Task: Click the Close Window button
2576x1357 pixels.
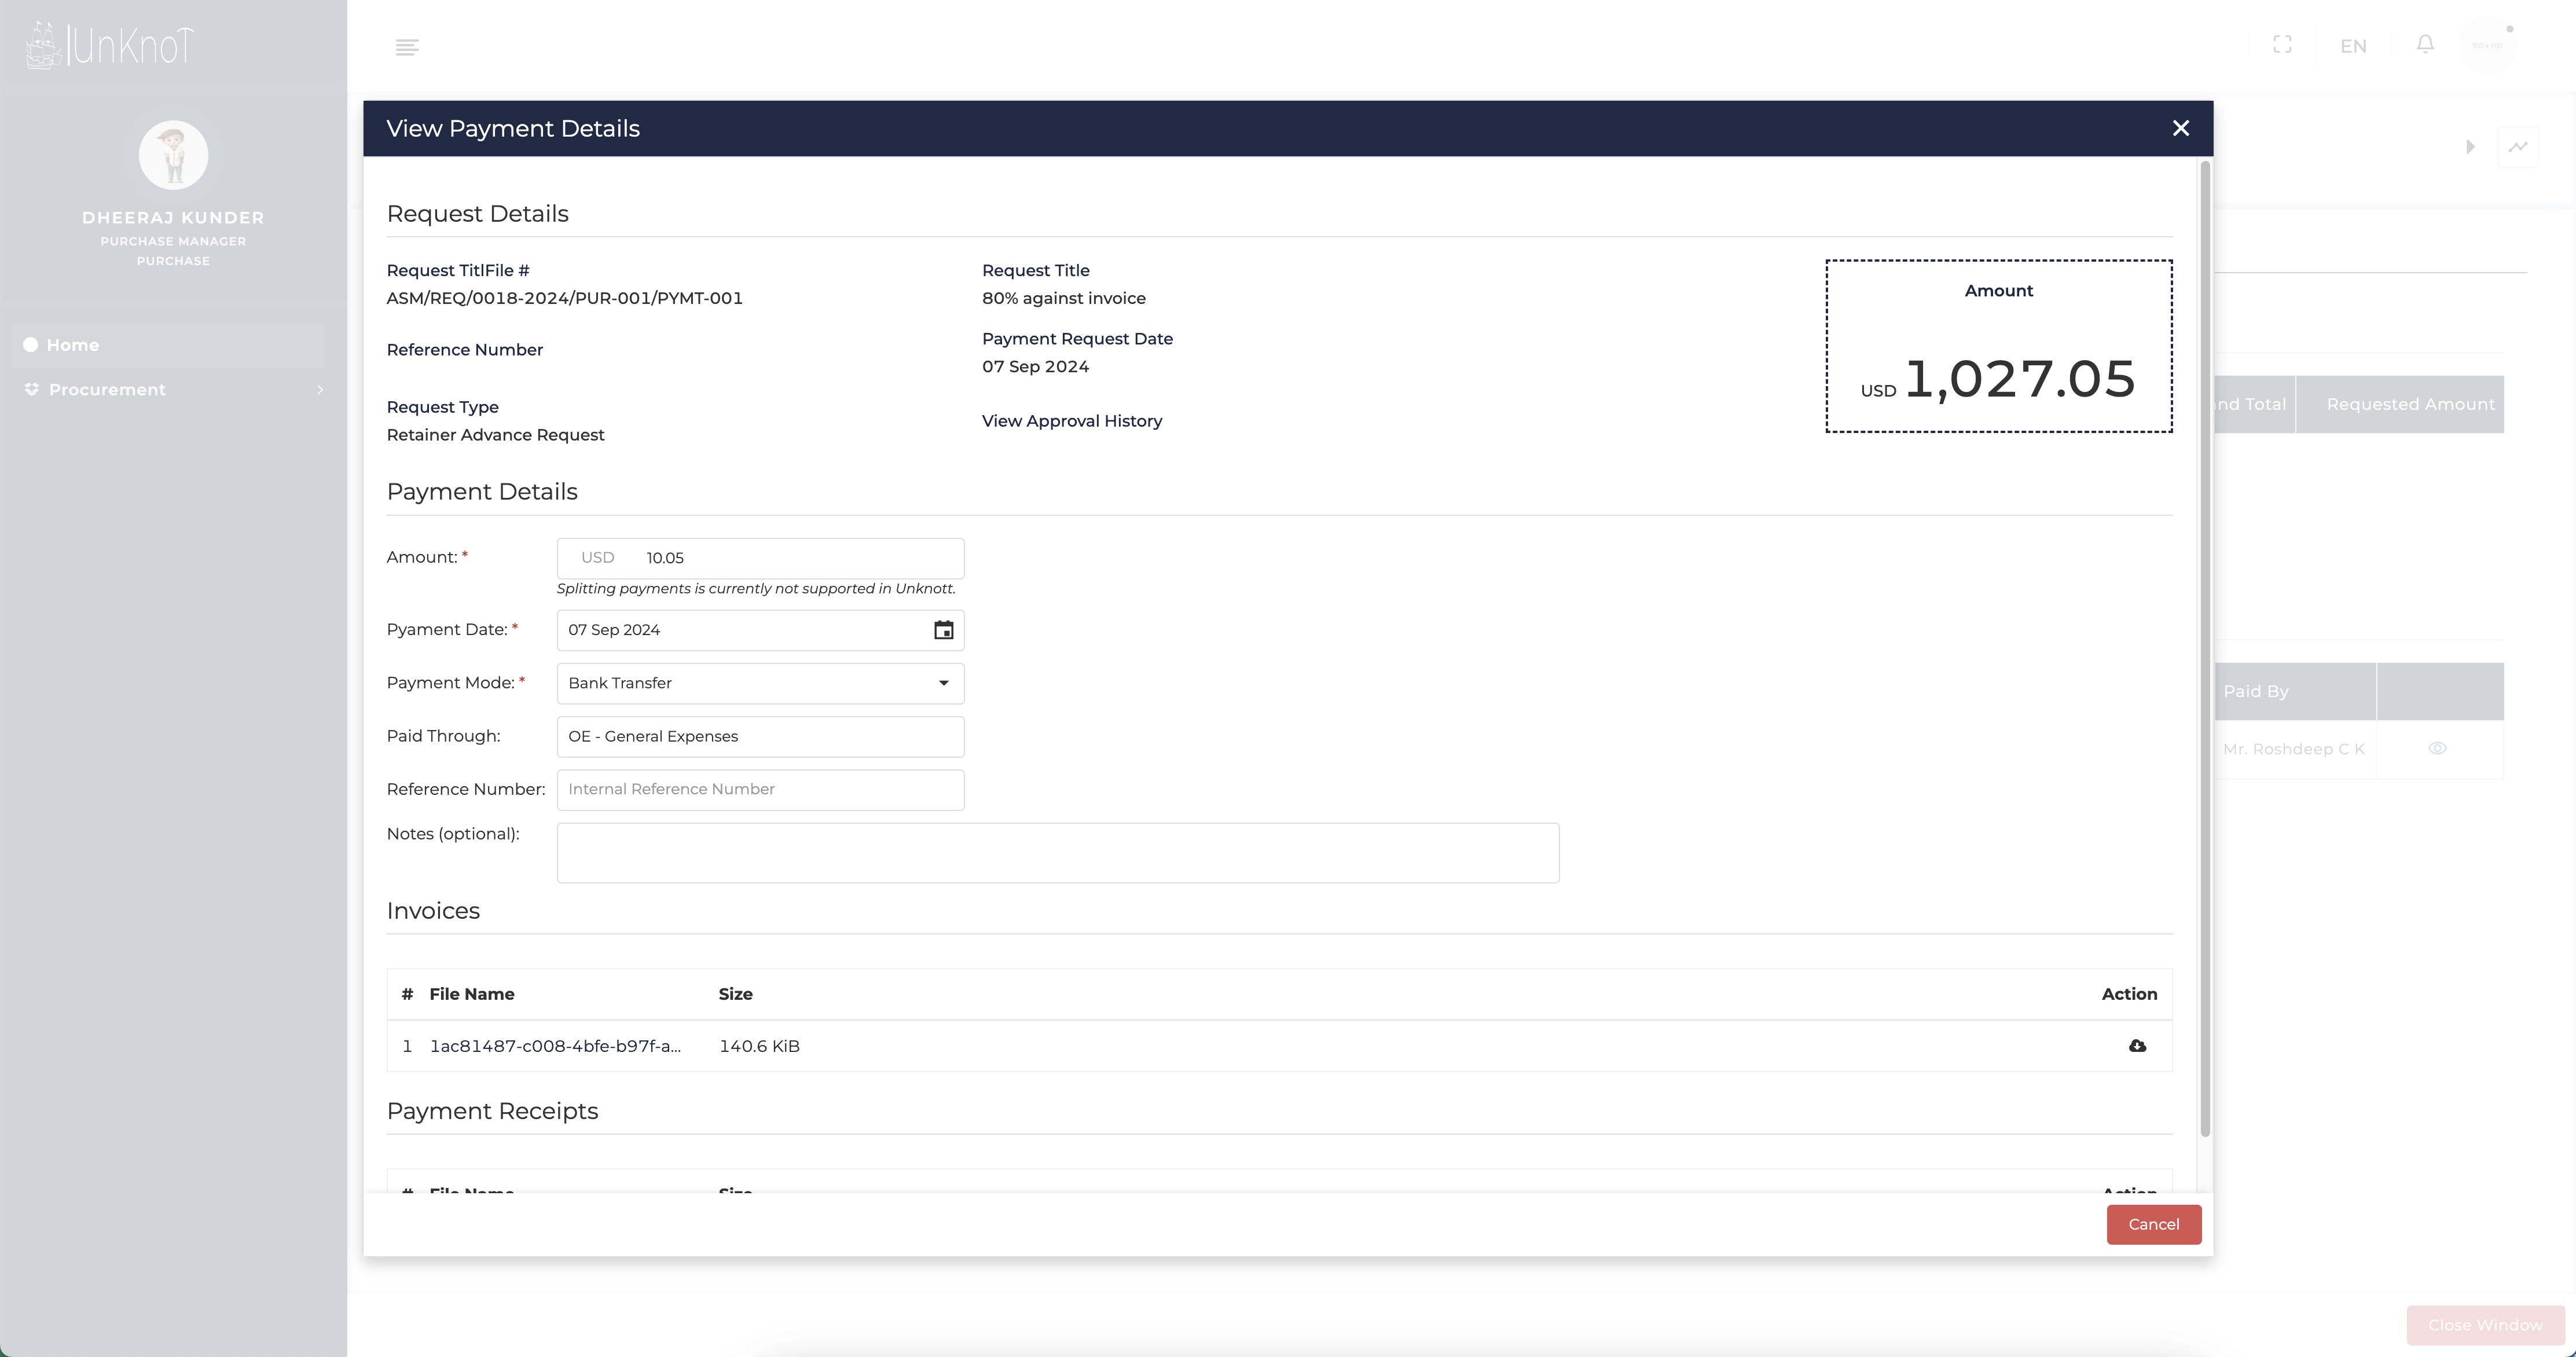Action: 2485,1325
